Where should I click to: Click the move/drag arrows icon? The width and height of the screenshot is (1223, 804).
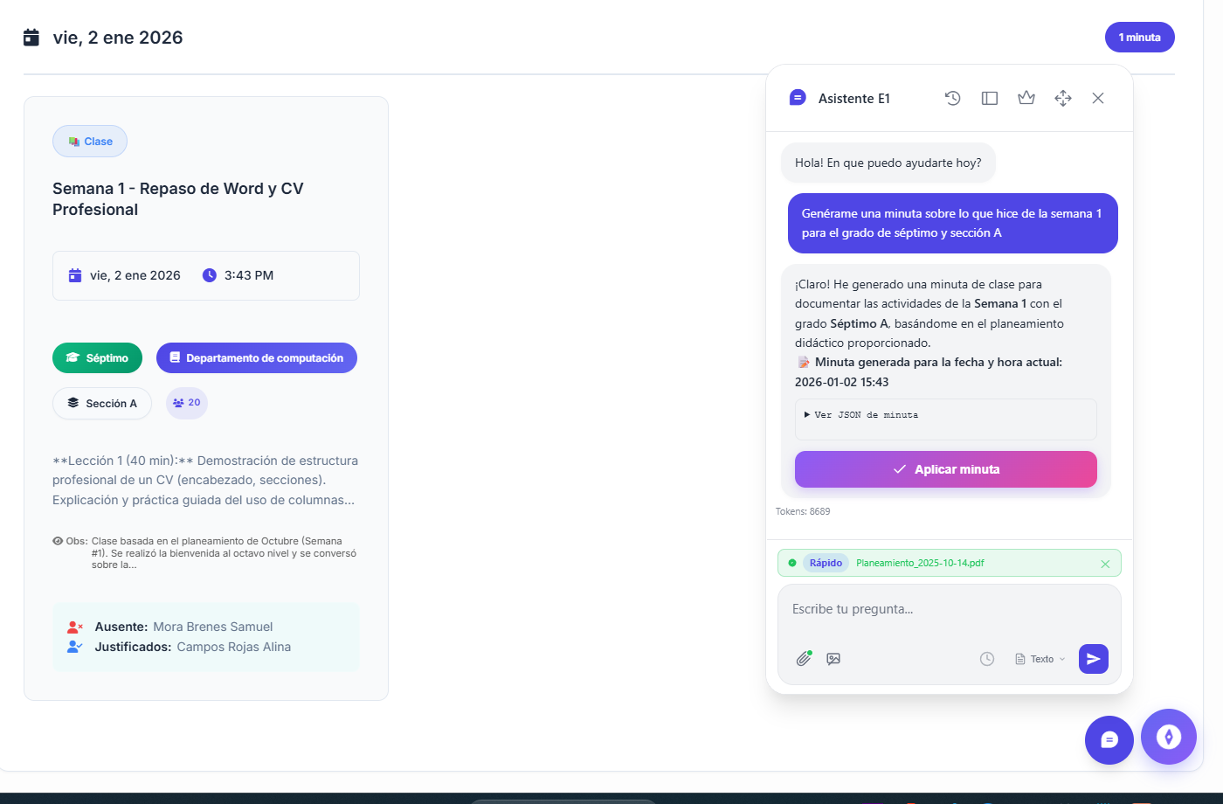[x=1063, y=98]
